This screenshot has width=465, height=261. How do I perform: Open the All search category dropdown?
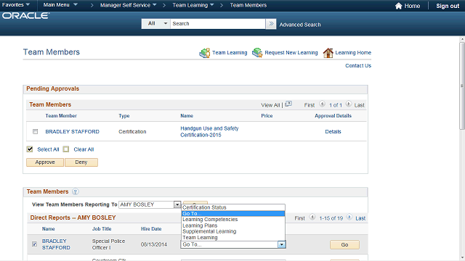point(156,24)
